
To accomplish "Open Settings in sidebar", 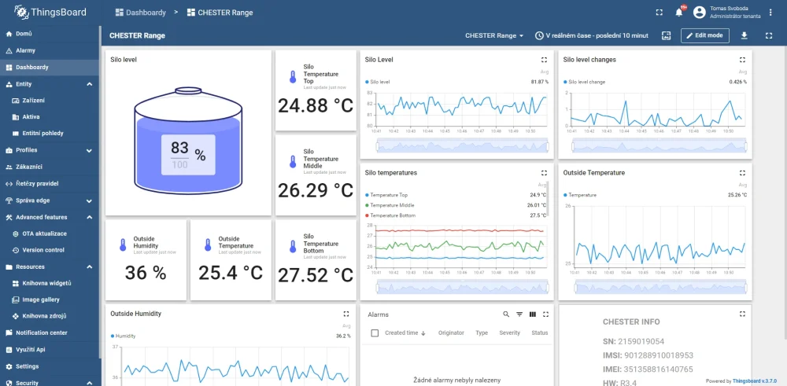I will pyautogui.click(x=50, y=366).
